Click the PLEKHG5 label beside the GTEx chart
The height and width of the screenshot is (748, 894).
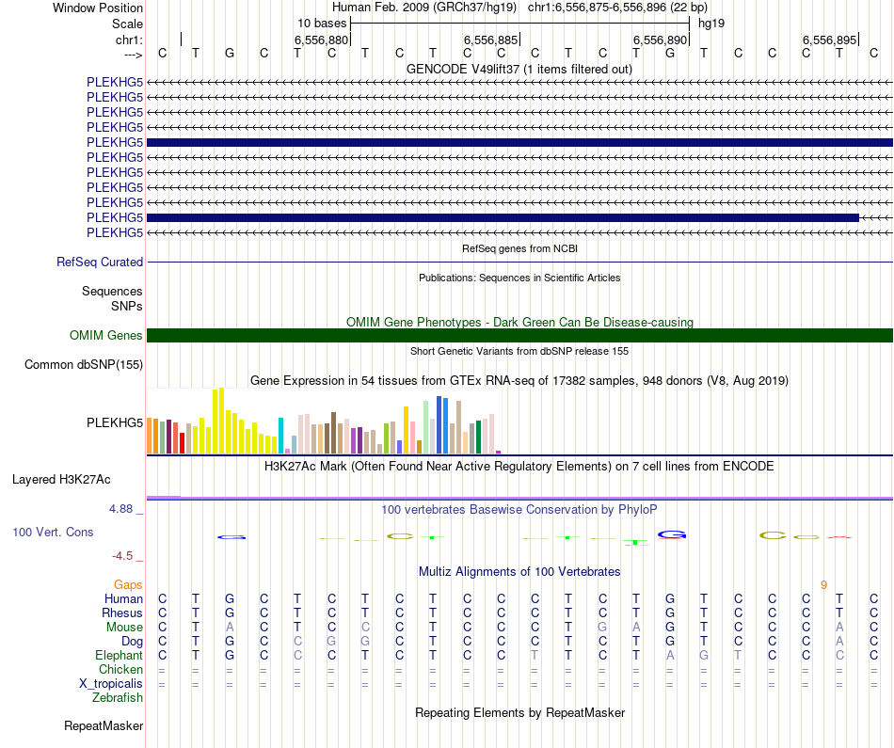pyautogui.click(x=115, y=422)
